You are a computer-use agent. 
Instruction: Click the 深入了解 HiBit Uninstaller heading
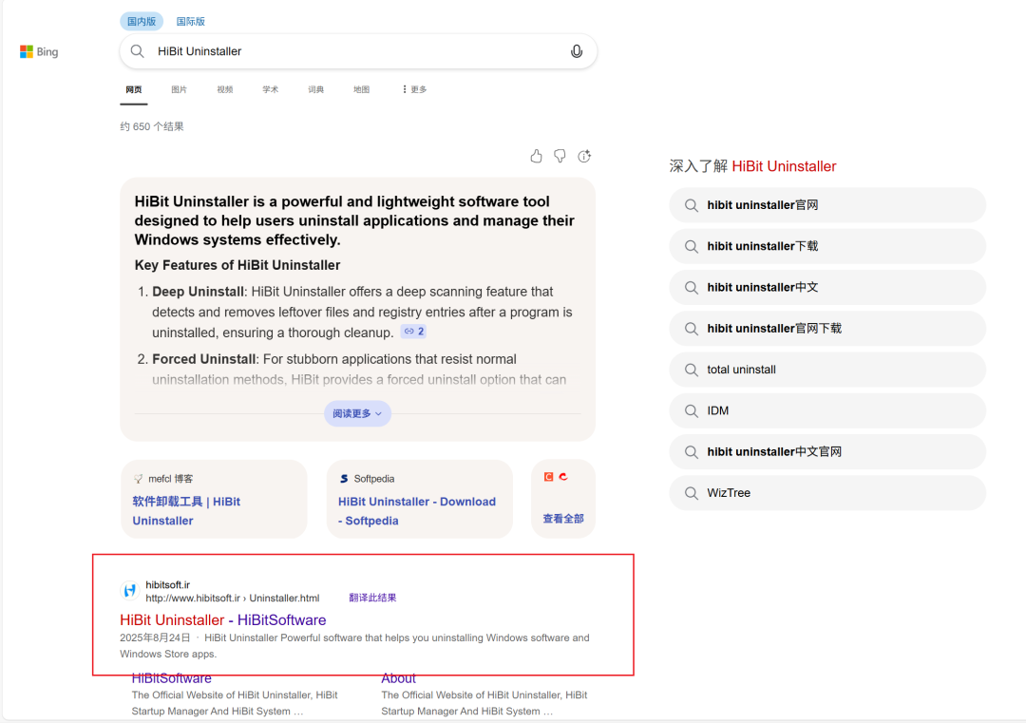coord(752,166)
